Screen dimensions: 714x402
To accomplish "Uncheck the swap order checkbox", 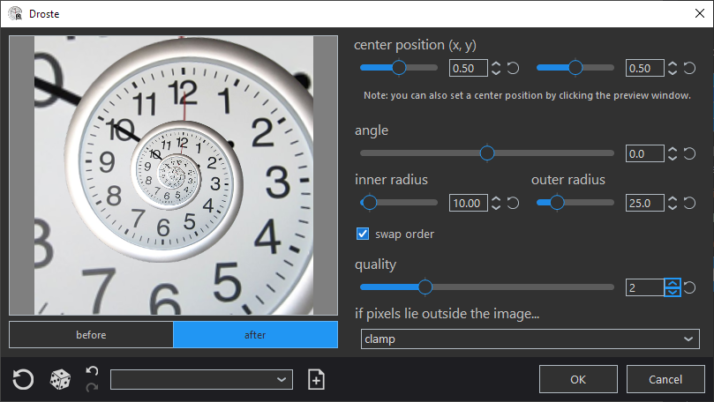I will [363, 234].
